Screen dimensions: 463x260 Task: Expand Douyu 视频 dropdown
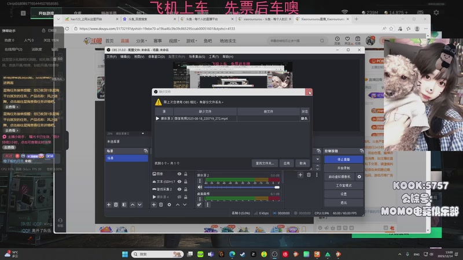pyautogui.click(x=175, y=40)
